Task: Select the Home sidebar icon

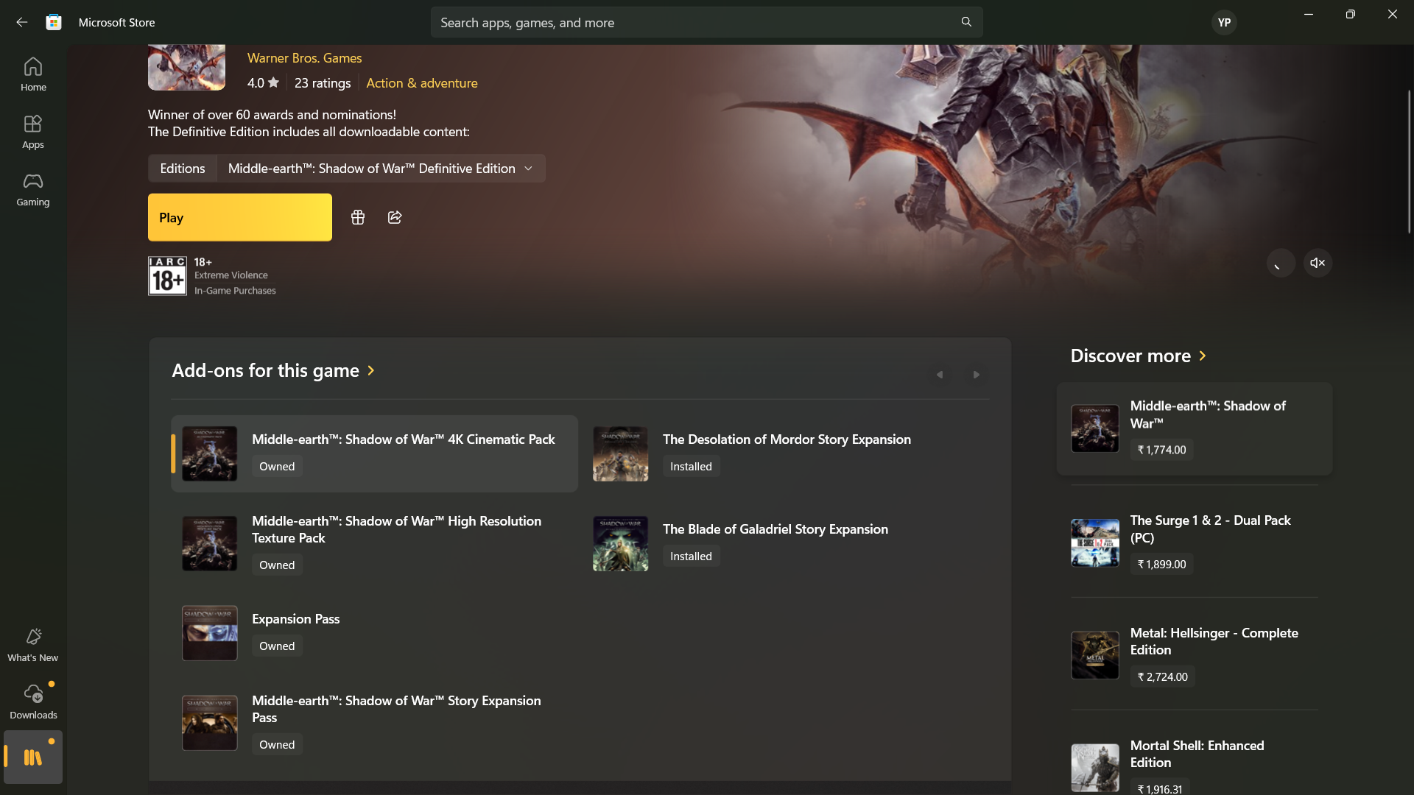Action: pyautogui.click(x=32, y=74)
